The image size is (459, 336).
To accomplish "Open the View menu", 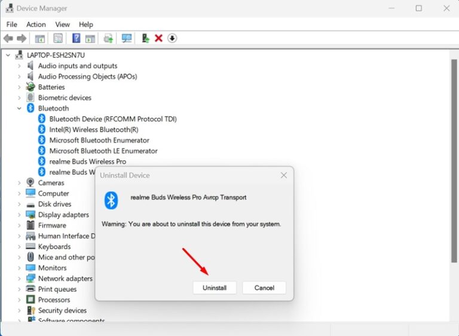I will [62, 25].
